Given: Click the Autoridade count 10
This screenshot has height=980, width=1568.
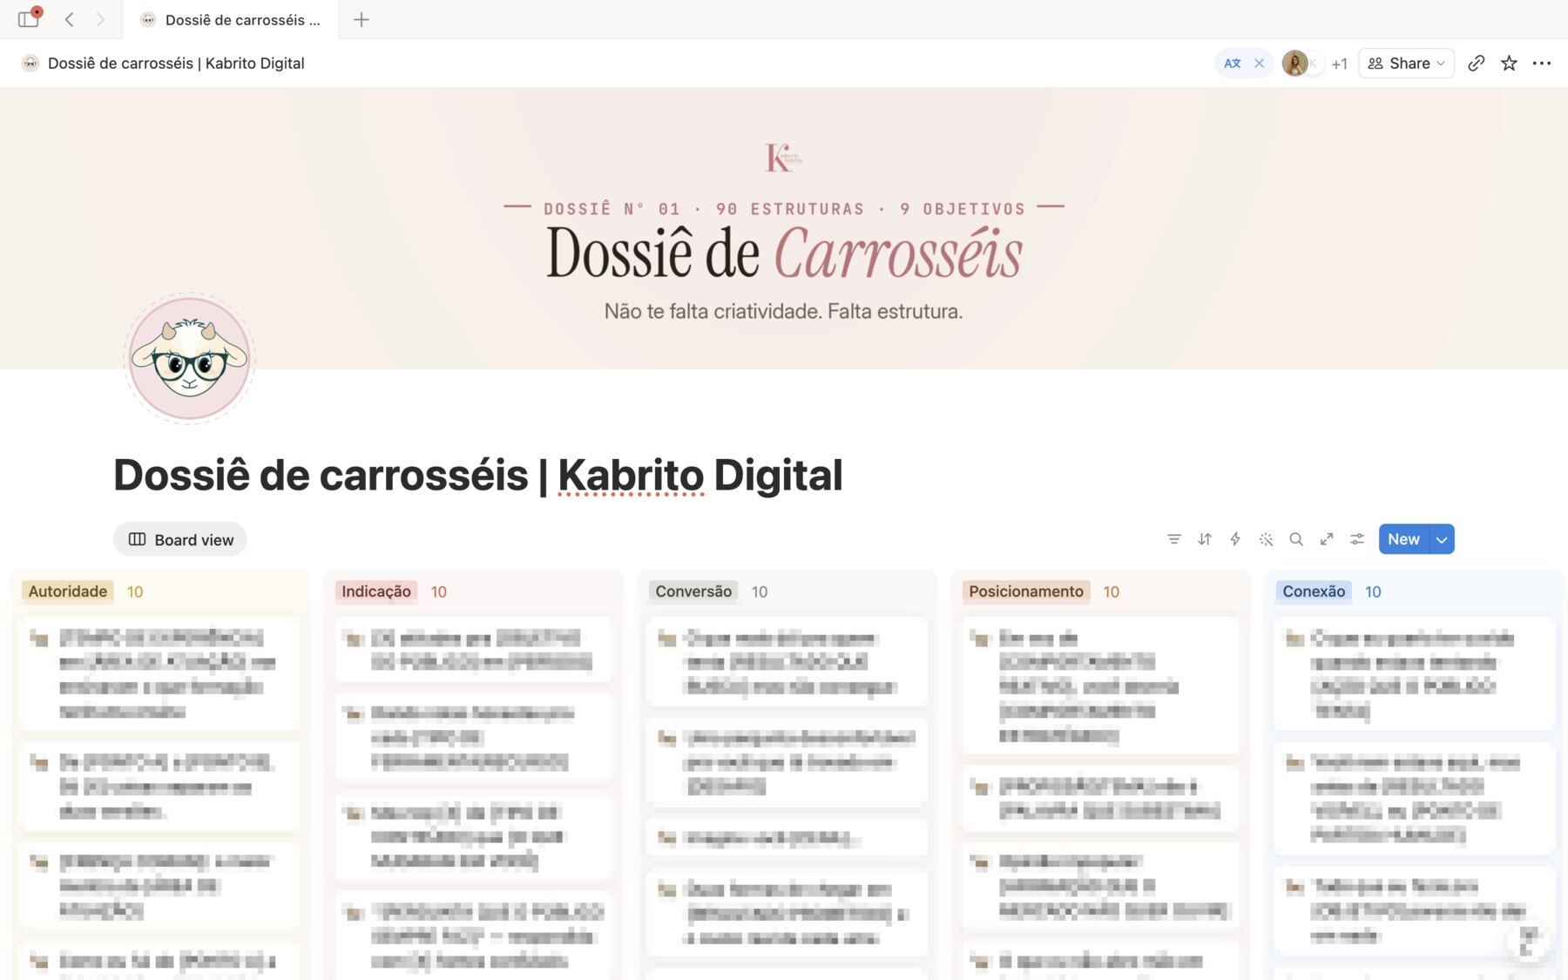Looking at the screenshot, I should tap(135, 591).
